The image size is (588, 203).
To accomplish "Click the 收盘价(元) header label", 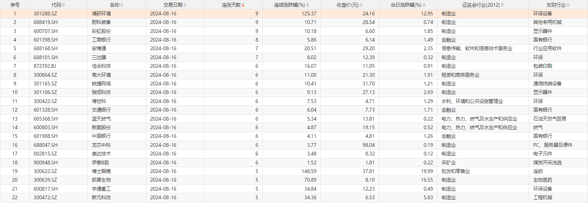I will 348,5.
